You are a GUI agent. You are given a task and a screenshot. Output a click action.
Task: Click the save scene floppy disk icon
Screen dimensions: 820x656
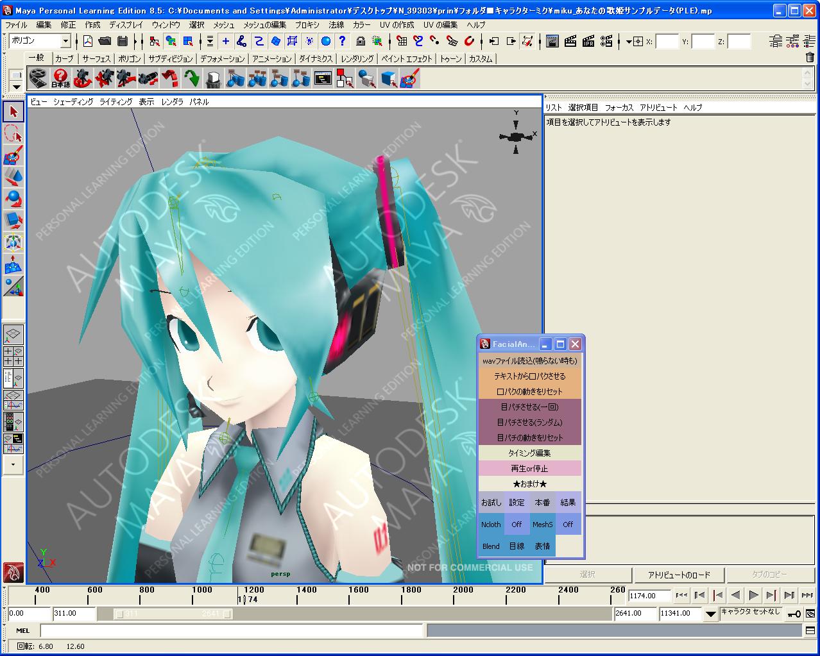tap(123, 42)
